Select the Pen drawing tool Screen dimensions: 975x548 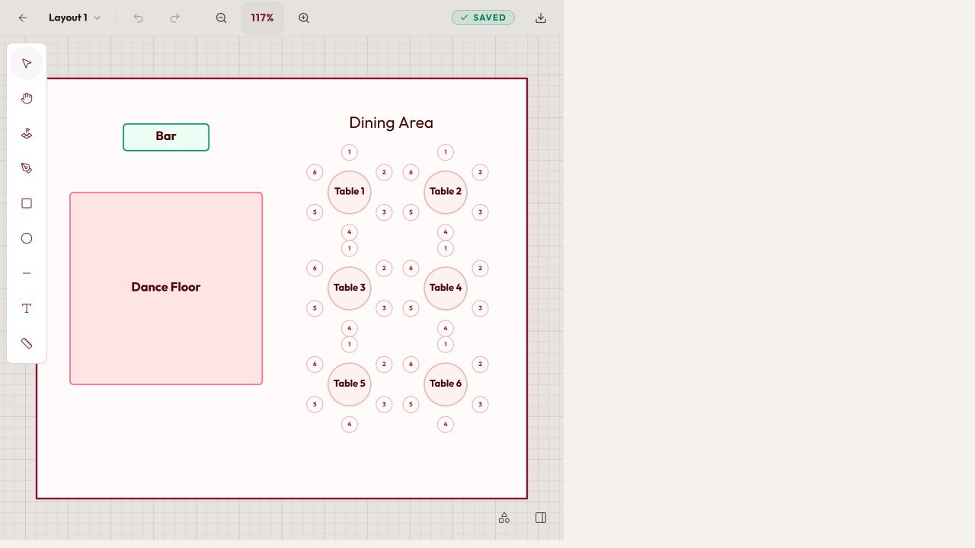point(27,168)
